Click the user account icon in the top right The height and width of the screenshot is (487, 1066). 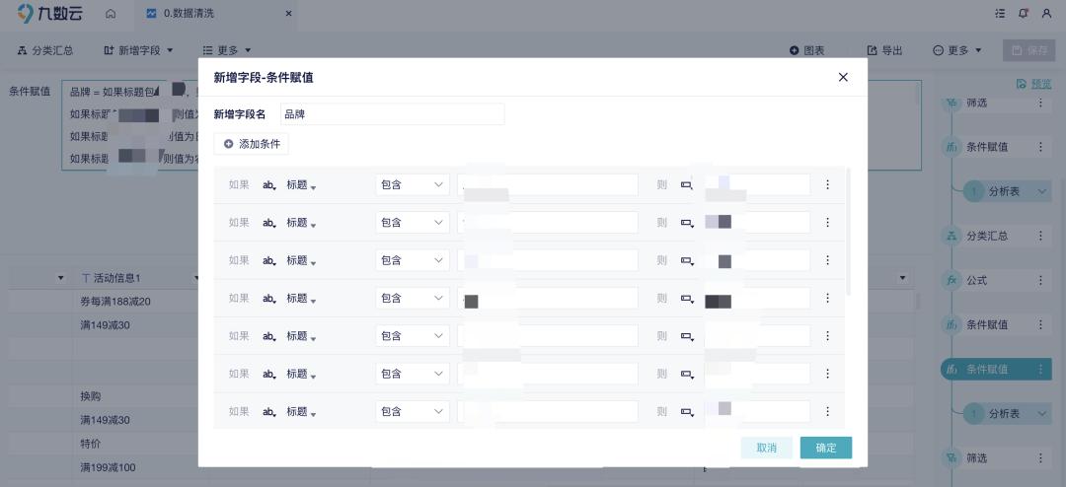coord(1047,14)
